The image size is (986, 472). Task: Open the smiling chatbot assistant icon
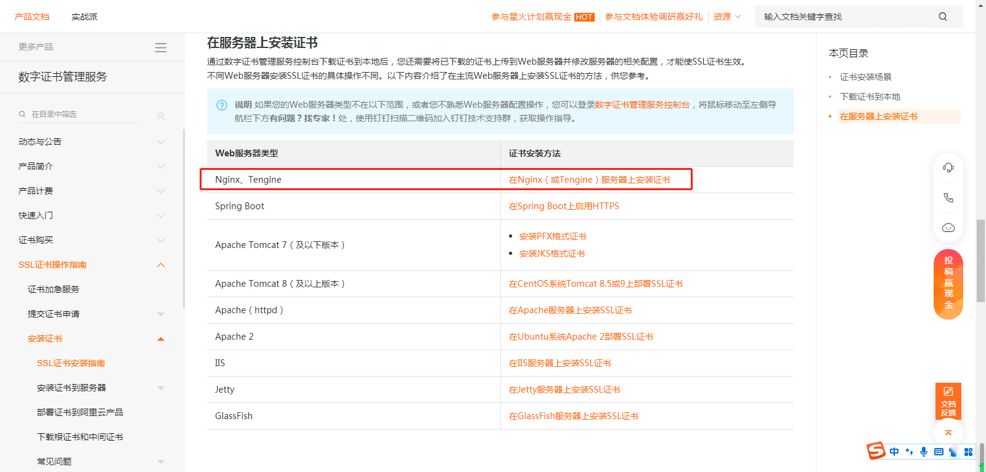pyautogui.click(x=948, y=228)
